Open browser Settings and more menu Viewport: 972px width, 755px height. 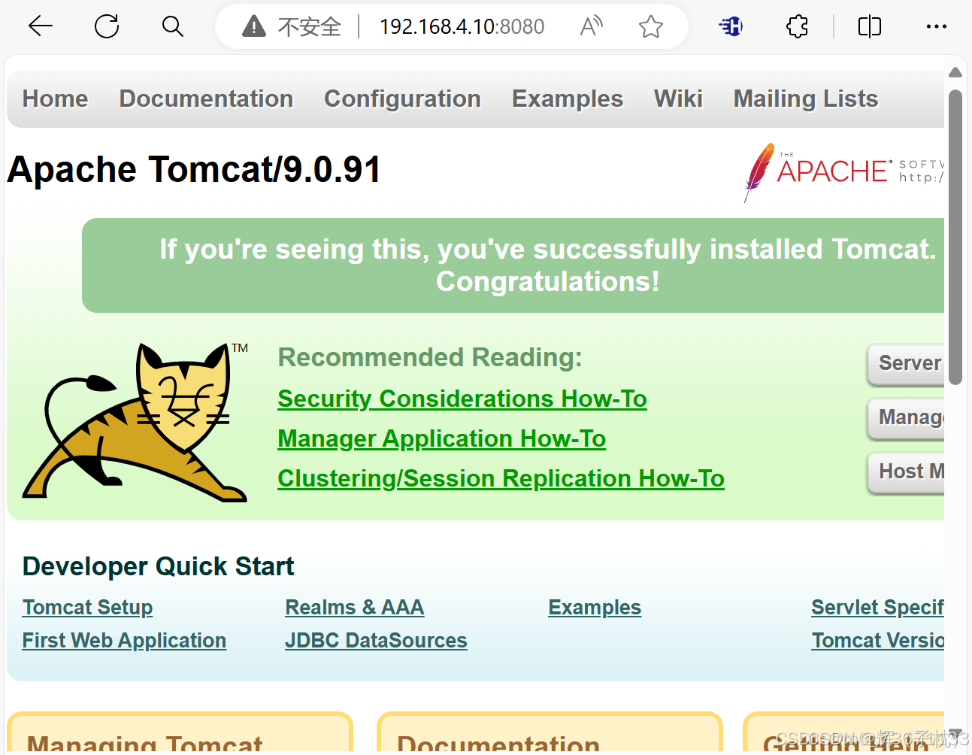point(937,26)
